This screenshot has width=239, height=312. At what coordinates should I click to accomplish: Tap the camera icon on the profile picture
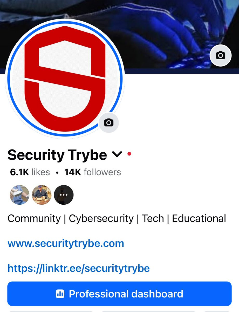(x=109, y=122)
